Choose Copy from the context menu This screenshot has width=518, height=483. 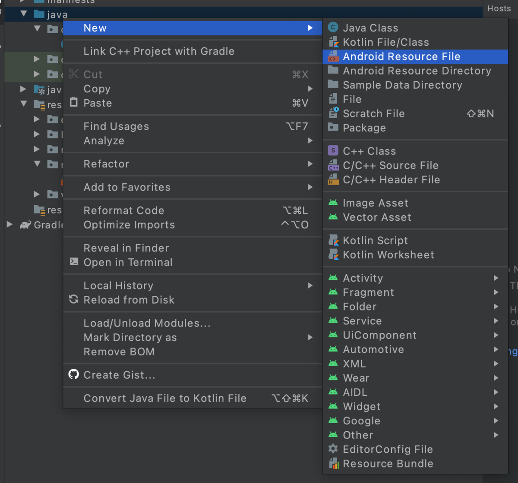(x=193, y=88)
